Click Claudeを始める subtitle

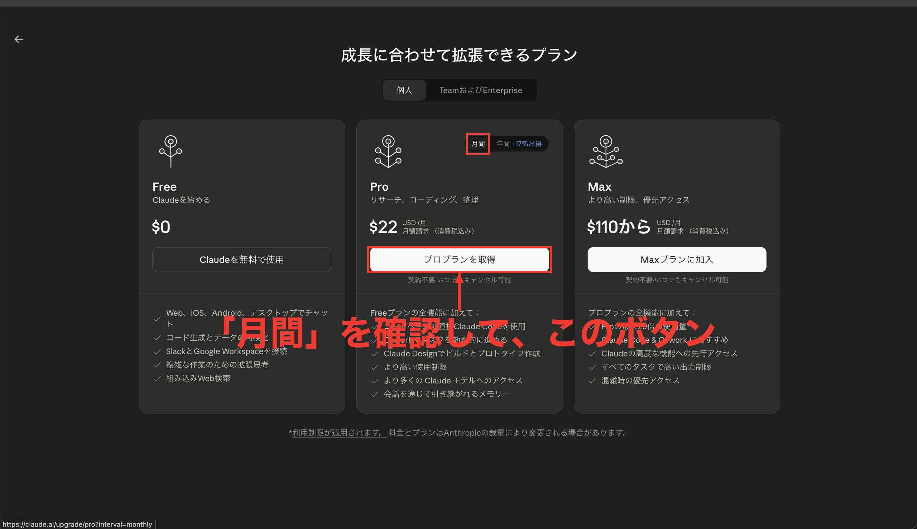pyautogui.click(x=181, y=200)
